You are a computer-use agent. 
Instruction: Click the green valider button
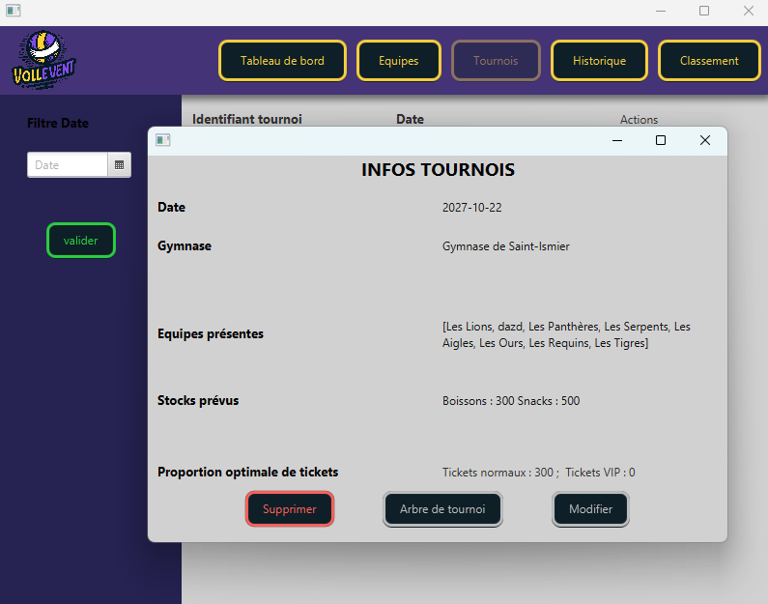click(81, 241)
